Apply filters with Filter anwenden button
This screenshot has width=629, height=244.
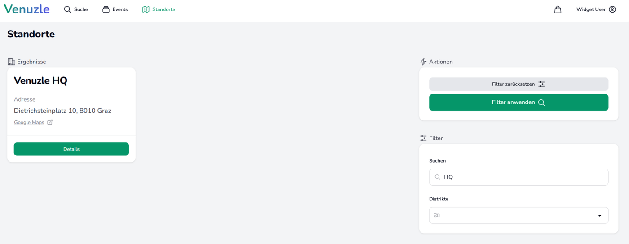point(518,102)
